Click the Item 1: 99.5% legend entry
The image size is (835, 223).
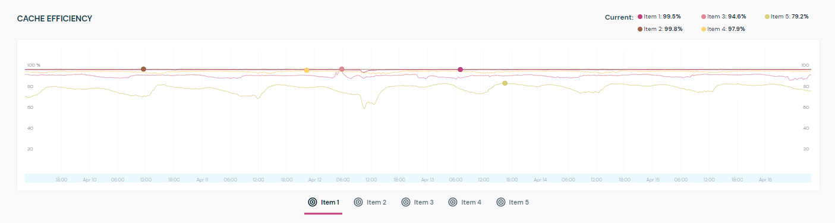[x=660, y=17]
